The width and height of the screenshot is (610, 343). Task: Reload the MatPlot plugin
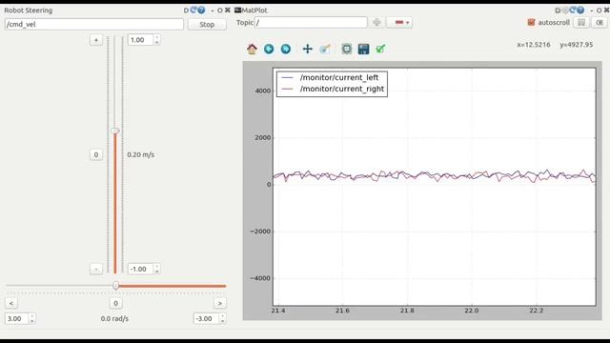[x=573, y=10]
